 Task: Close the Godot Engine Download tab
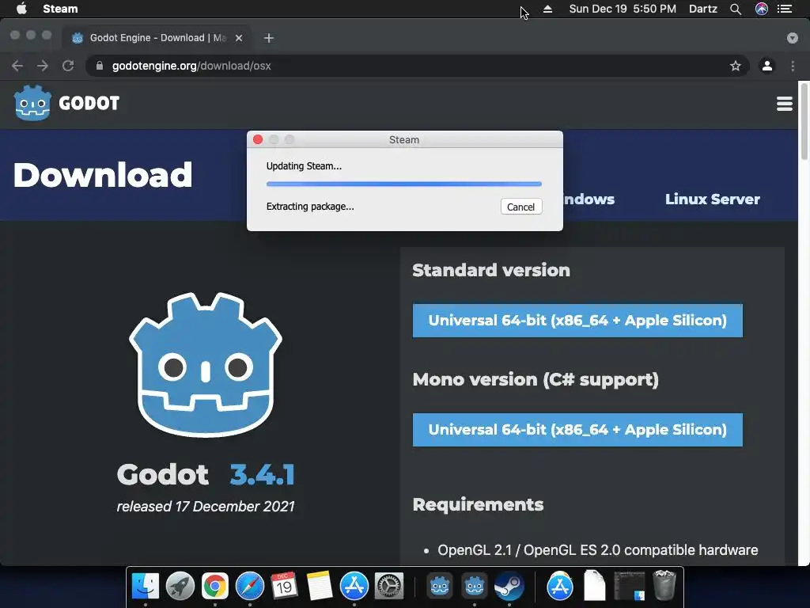[239, 38]
